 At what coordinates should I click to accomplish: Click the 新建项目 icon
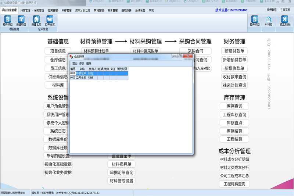pyautogui.click(x=21, y=21)
